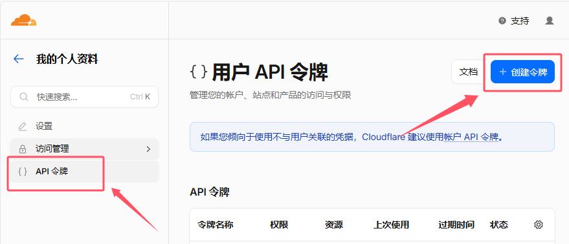Screen dimensions: 569x244
Task: Click the 上次使用 column header
Action: tap(391, 225)
